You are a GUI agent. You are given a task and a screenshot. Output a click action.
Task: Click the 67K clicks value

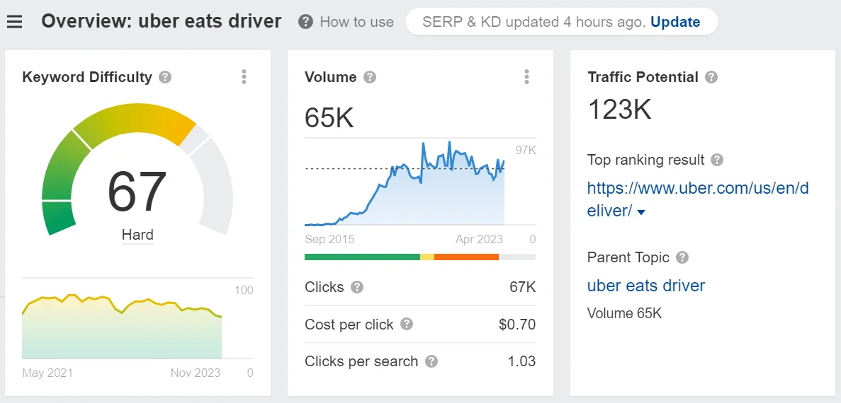tap(522, 287)
